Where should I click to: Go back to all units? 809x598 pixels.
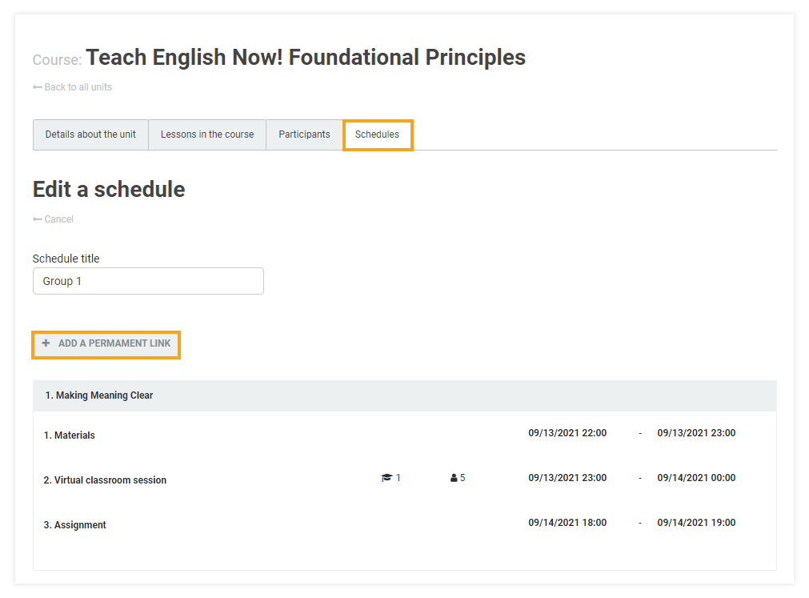[x=72, y=87]
